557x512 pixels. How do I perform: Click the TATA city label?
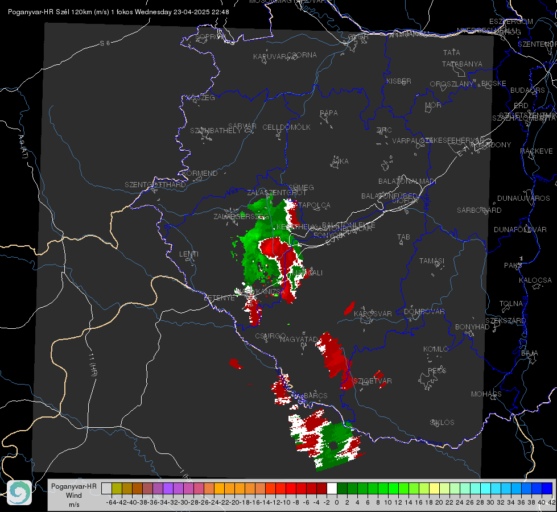tap(452, 52)
